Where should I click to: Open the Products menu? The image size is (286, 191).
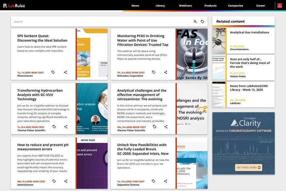pyautogui.click(x=210, y=6)
